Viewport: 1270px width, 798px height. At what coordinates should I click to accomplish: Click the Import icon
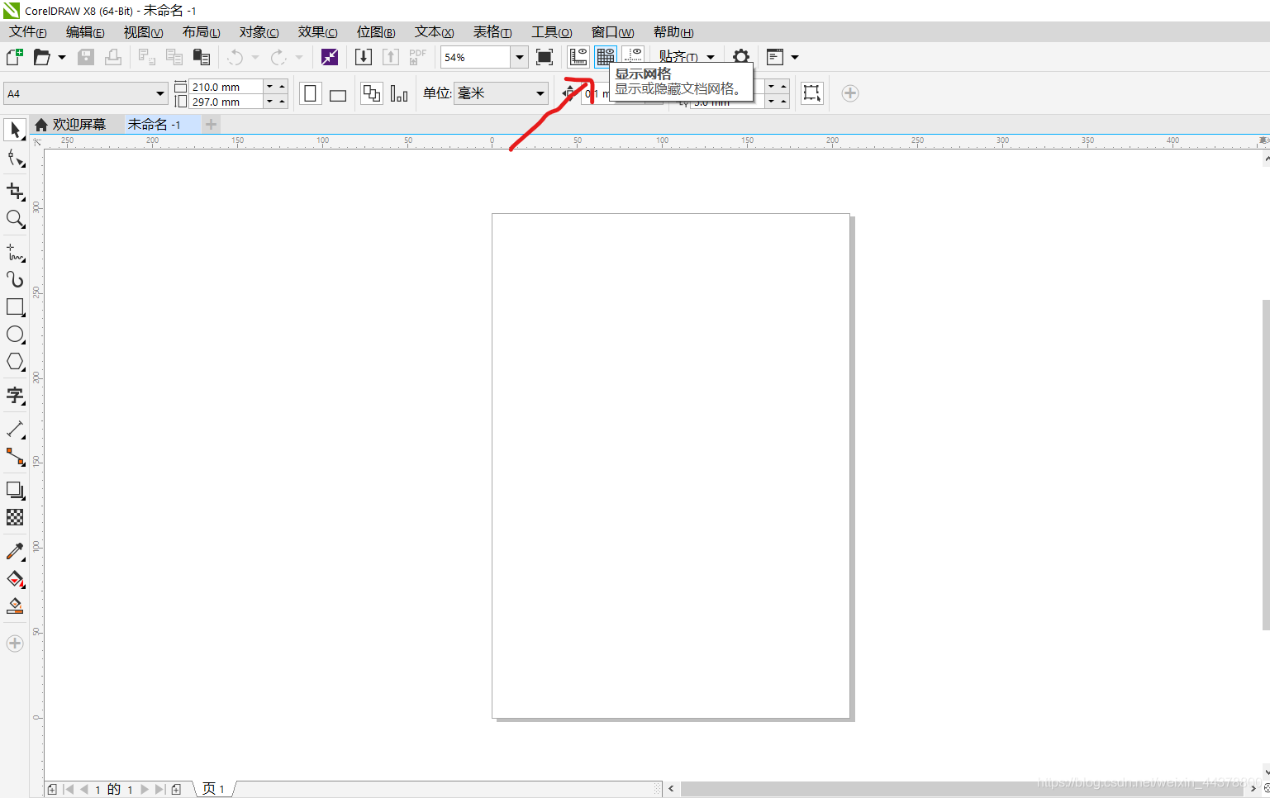pos(363,57)
